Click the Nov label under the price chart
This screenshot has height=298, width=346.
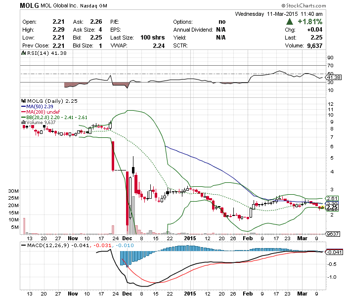73,238
